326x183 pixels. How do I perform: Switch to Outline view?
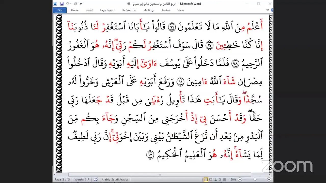[220, 179]
